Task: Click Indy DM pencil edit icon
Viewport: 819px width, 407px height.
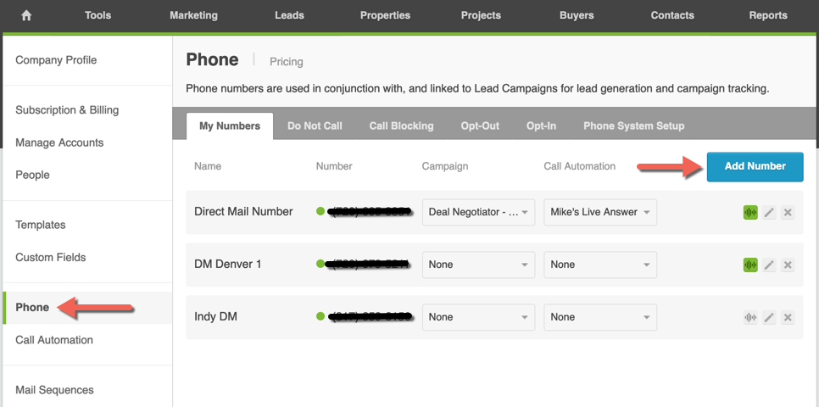Action: coord(769,317)
